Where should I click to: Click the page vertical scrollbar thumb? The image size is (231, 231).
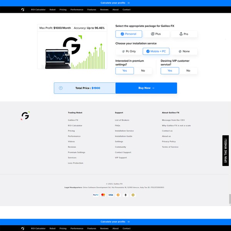[x=230, y=199]
